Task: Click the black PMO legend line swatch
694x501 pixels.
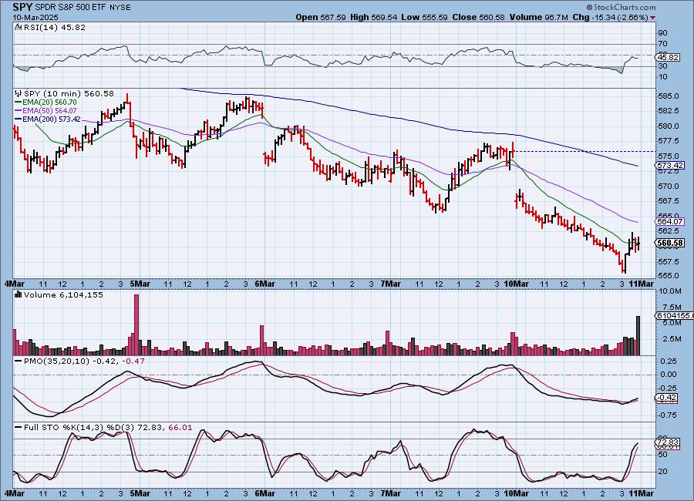Action: coord(19,361)
